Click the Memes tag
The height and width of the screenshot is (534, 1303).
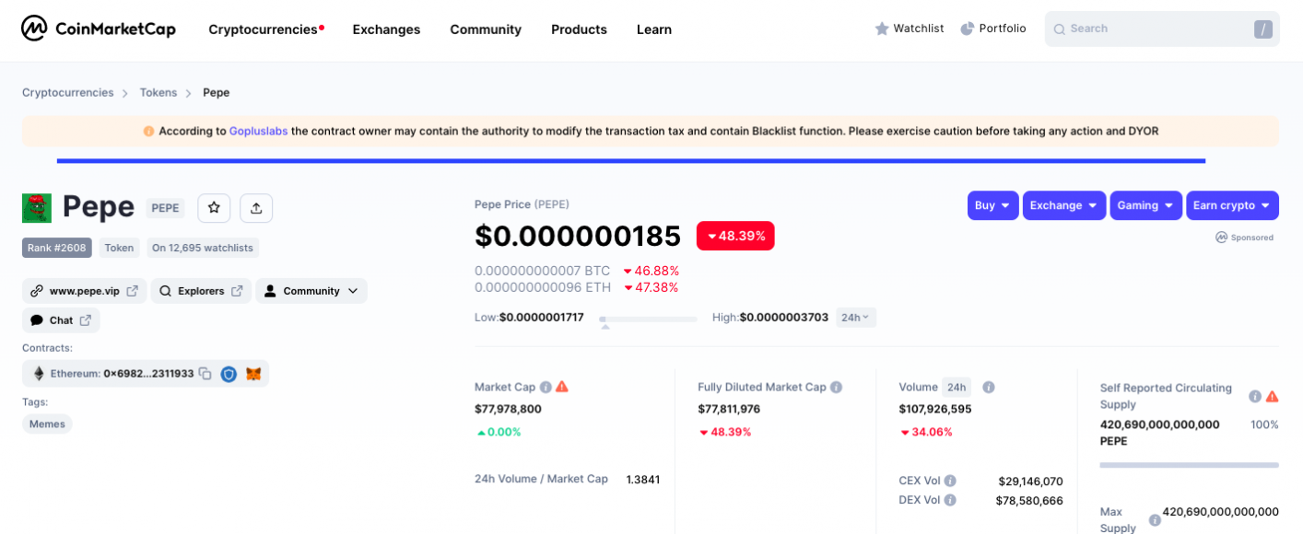pyautogui.click(x=47, y=424)
